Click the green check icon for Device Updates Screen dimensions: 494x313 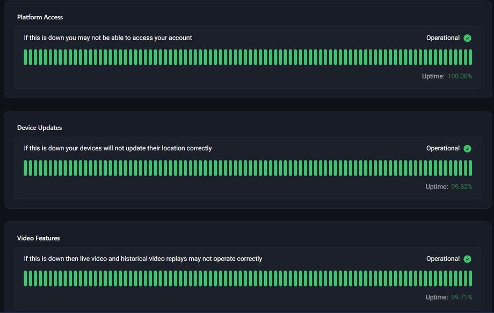[467, 149]
